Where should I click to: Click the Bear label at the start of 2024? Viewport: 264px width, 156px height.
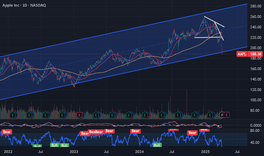(x=135, y=131)
